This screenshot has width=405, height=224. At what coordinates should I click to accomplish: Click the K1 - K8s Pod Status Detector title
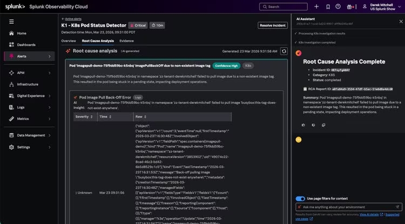click(94, 25)
